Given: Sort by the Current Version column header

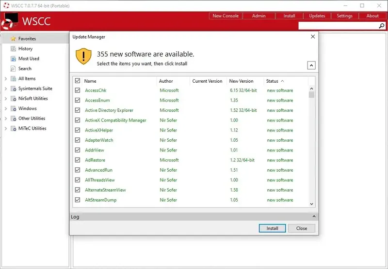Looking at the screenshot, I should pyautogui.click(x=209, y=81).
